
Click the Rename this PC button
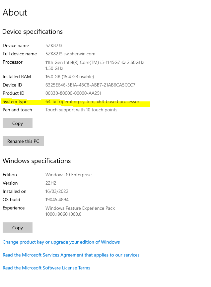click(x=23, y=141)
